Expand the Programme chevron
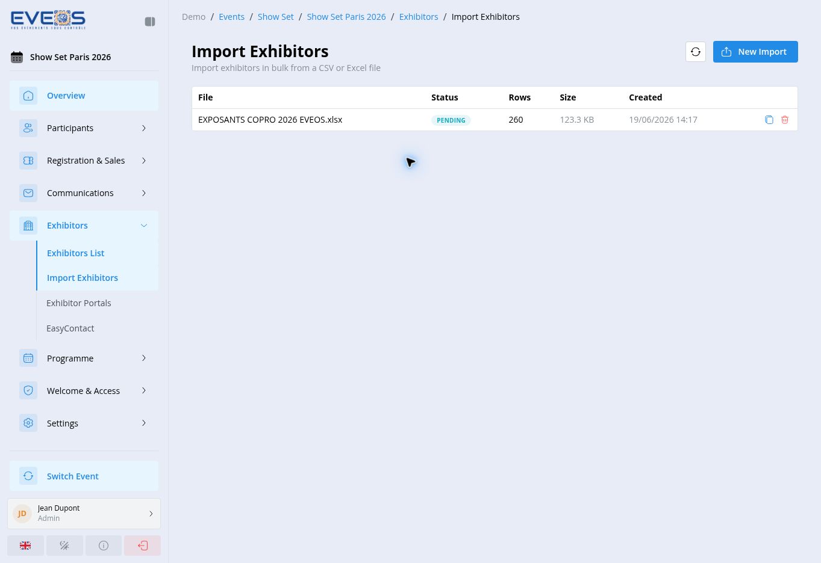The image size is (821, 563). click(x=144, y=358)
